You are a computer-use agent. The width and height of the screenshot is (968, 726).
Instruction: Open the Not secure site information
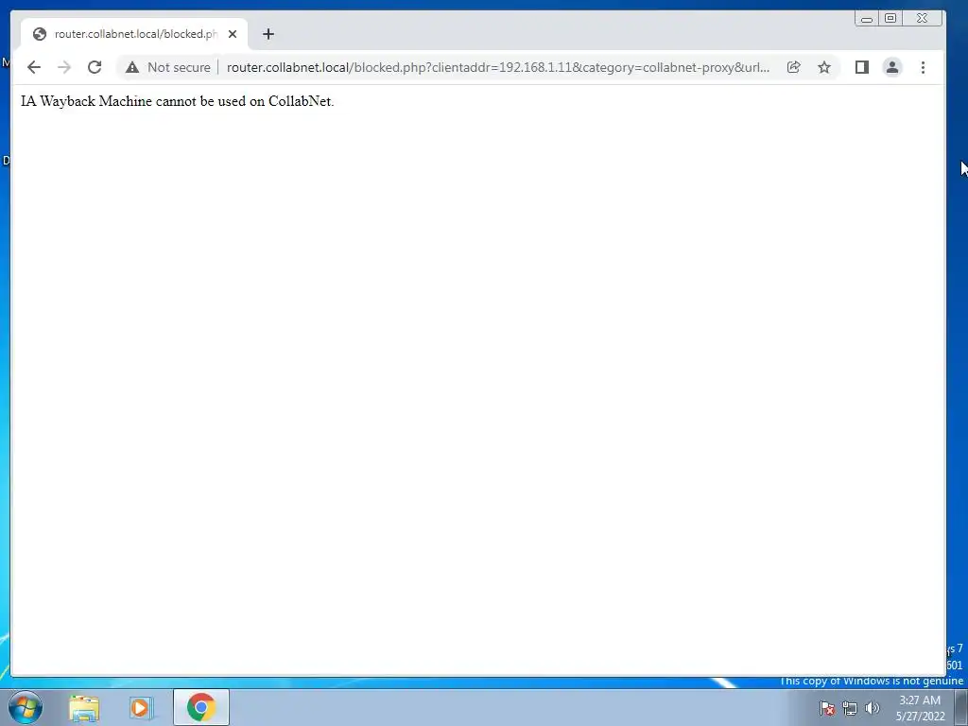168,67
